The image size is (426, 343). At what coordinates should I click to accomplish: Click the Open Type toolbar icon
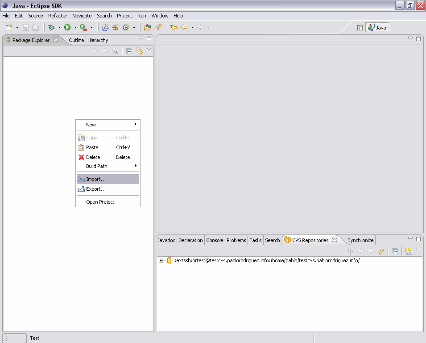[x=148, y=27]
